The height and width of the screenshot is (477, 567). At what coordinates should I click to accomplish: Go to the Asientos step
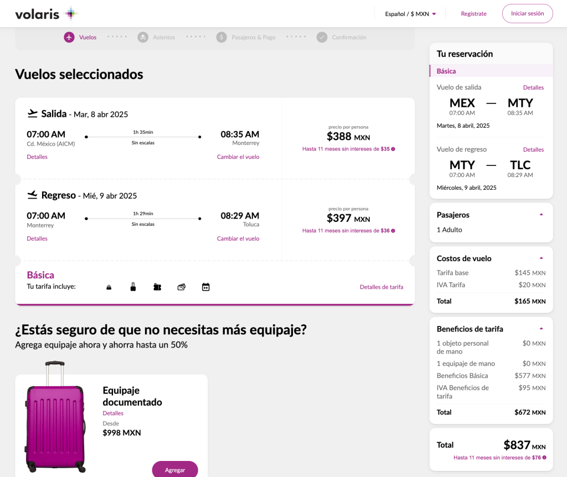pyautogui.click(x=156, y=37)
